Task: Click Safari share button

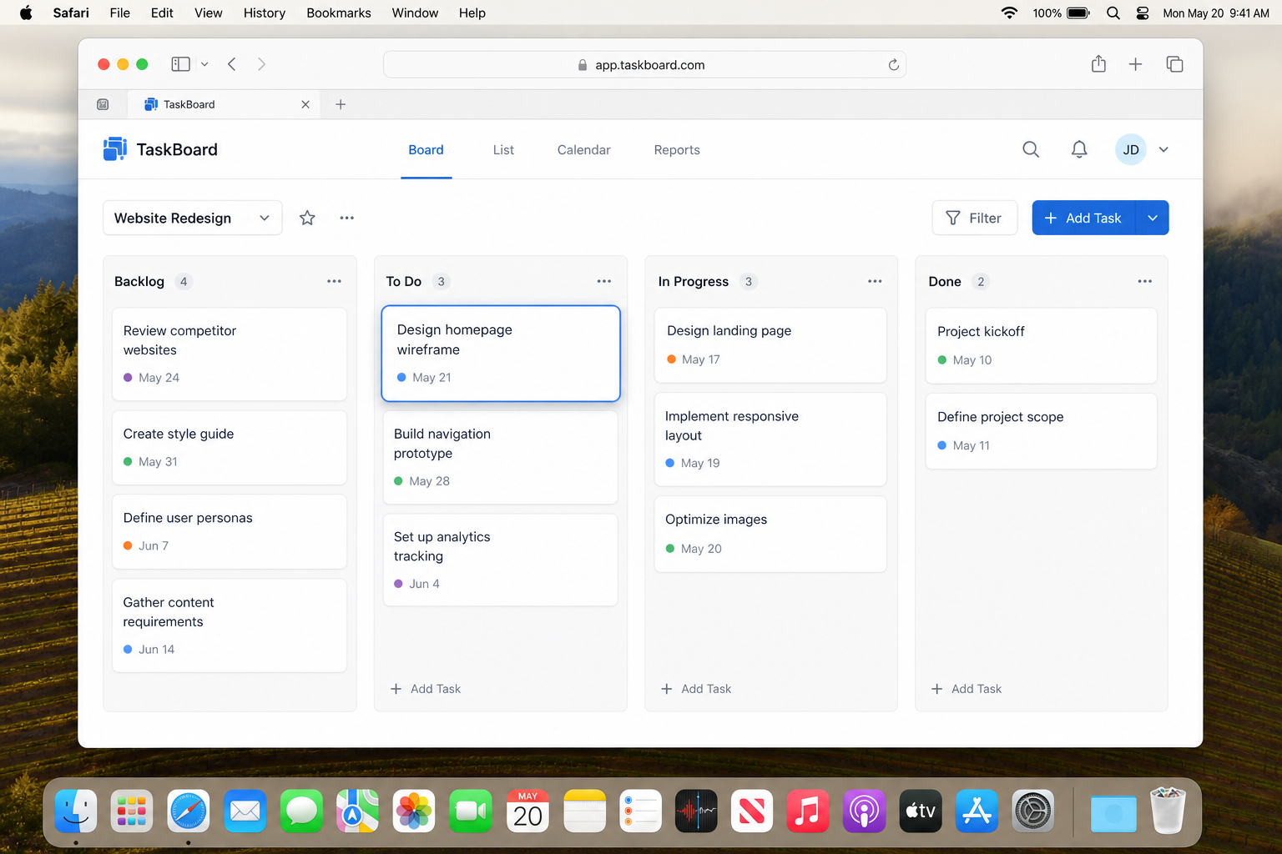Action: click(x=1098, y=64)
